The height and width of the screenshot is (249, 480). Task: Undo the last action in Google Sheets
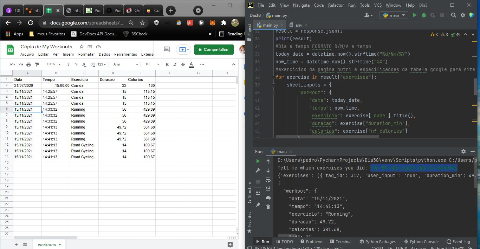[x=13, y=64]
